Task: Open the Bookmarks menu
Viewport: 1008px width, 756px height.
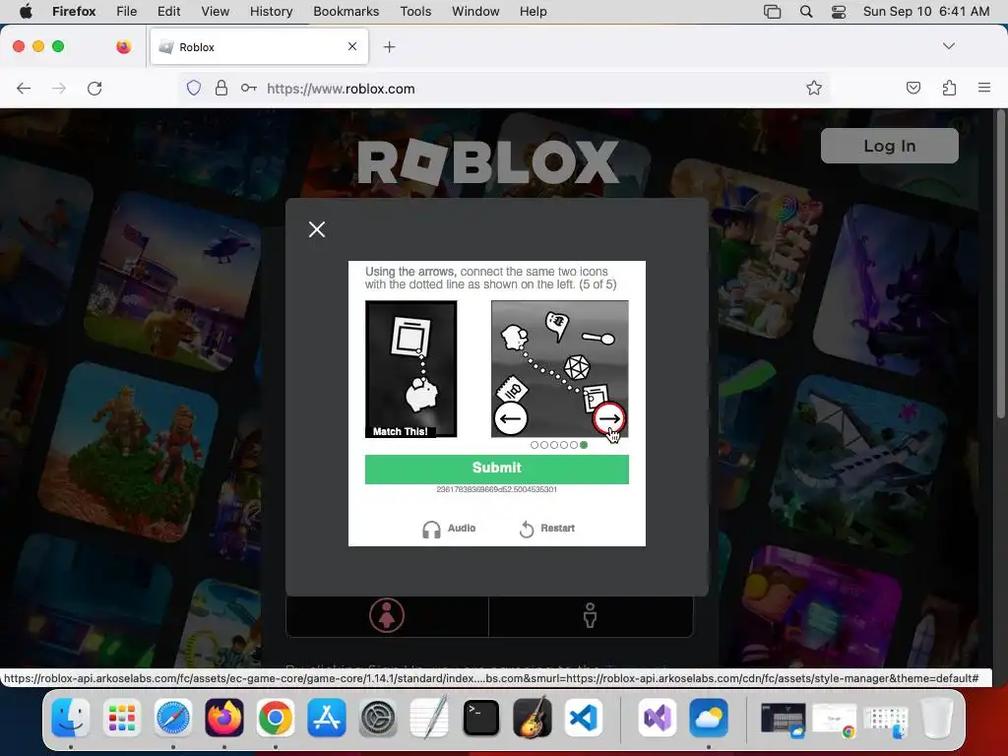Action: click(346, 12)
